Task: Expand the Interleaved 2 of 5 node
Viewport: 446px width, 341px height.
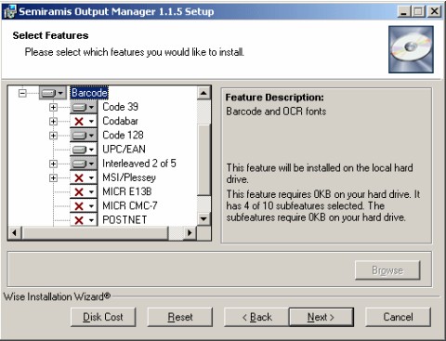Action: coord(53,164)
